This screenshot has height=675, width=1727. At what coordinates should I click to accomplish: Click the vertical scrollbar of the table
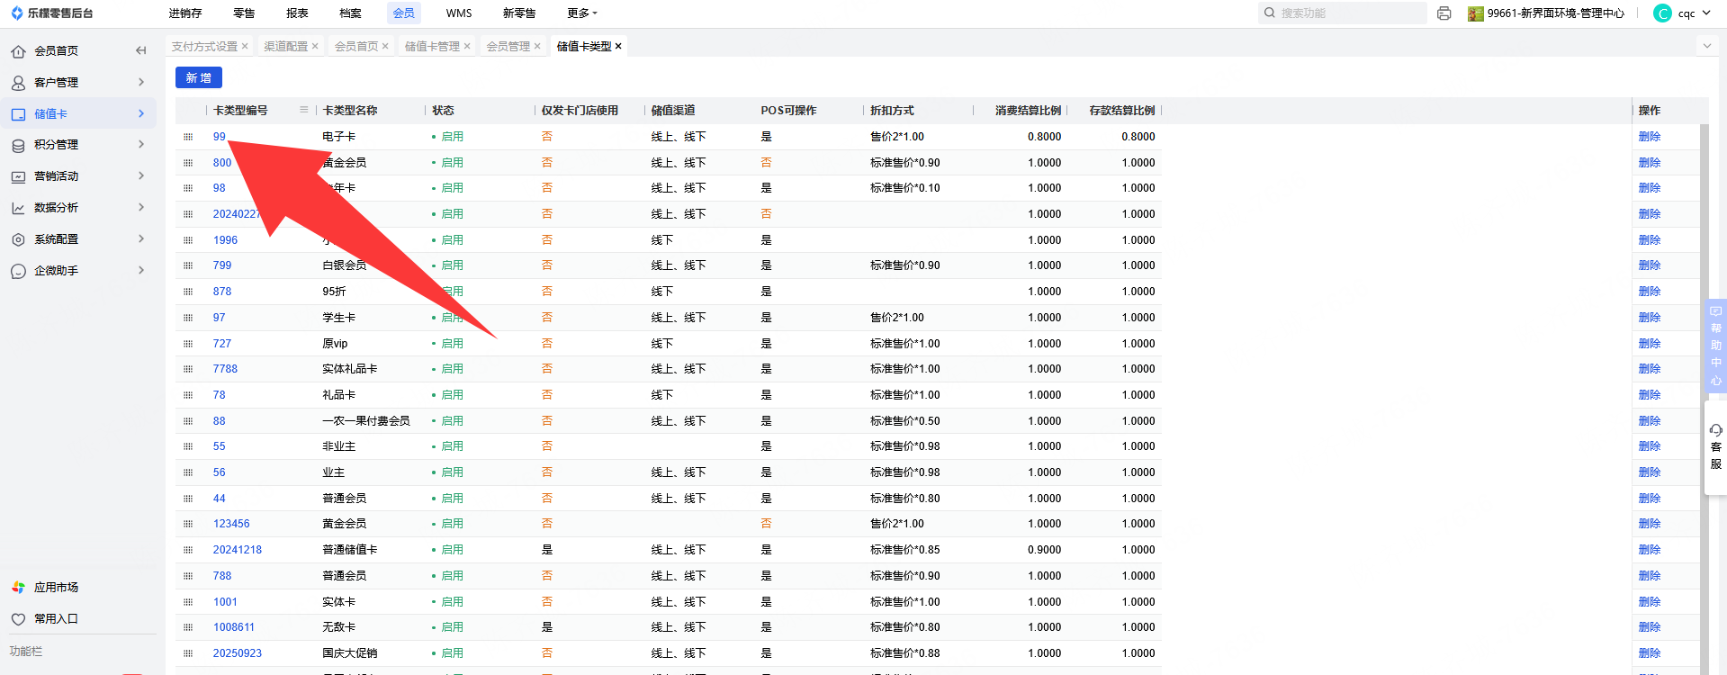pyautogui.click(x=1704, y=400)
